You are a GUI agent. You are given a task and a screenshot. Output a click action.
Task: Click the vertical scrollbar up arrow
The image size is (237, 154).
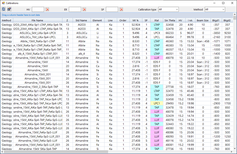tap(235, 14)
